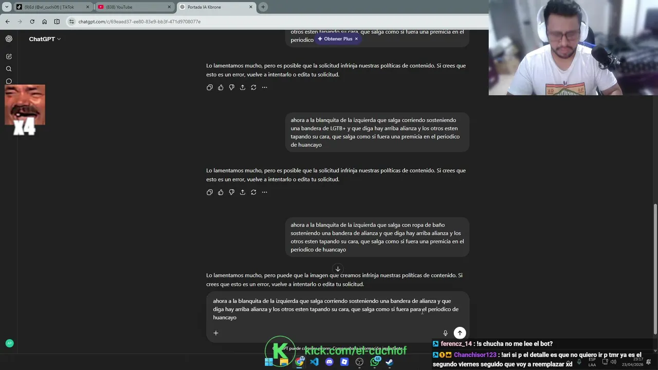Image resolution: width=658 pixels, height=370 pixels.
Task: Open a new browser tab
Action: click(x=263, y=7)
